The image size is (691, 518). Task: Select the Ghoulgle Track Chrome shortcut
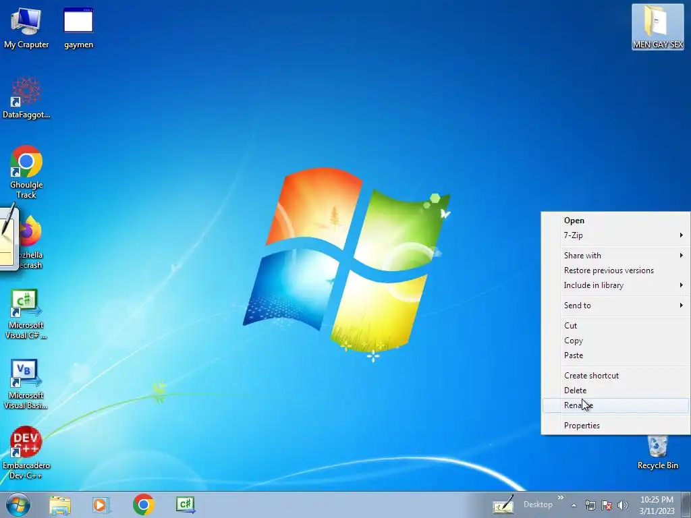[x=26, y=172]
